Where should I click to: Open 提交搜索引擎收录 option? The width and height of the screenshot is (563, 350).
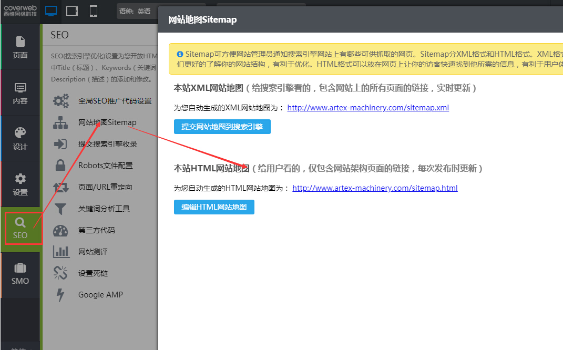click(108, 144)
